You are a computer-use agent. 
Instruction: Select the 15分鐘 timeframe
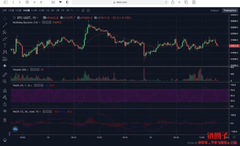coord(26,10)
